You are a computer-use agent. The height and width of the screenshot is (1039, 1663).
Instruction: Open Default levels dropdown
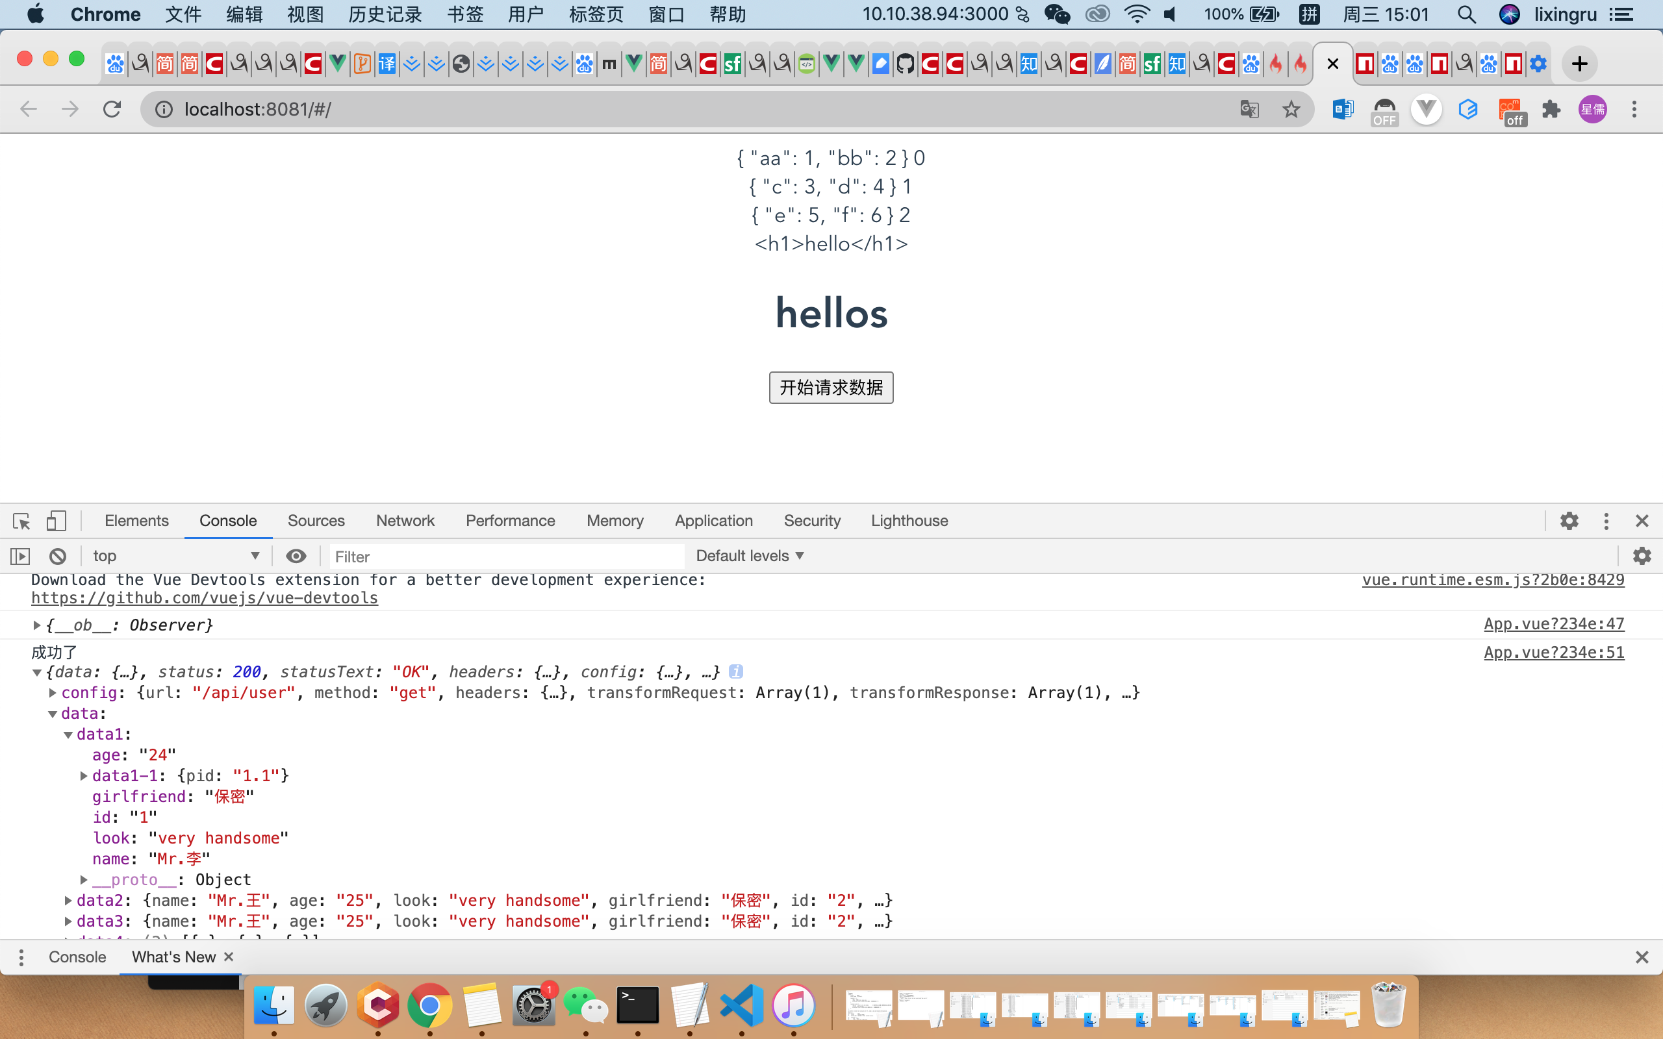point(750,556)
